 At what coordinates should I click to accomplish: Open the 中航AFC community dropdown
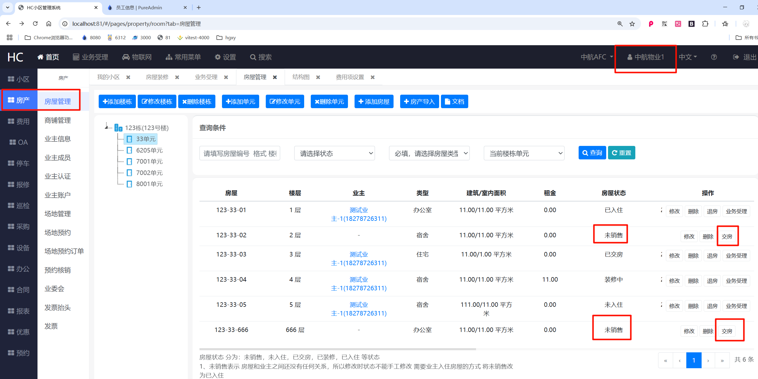pos(597,57)
